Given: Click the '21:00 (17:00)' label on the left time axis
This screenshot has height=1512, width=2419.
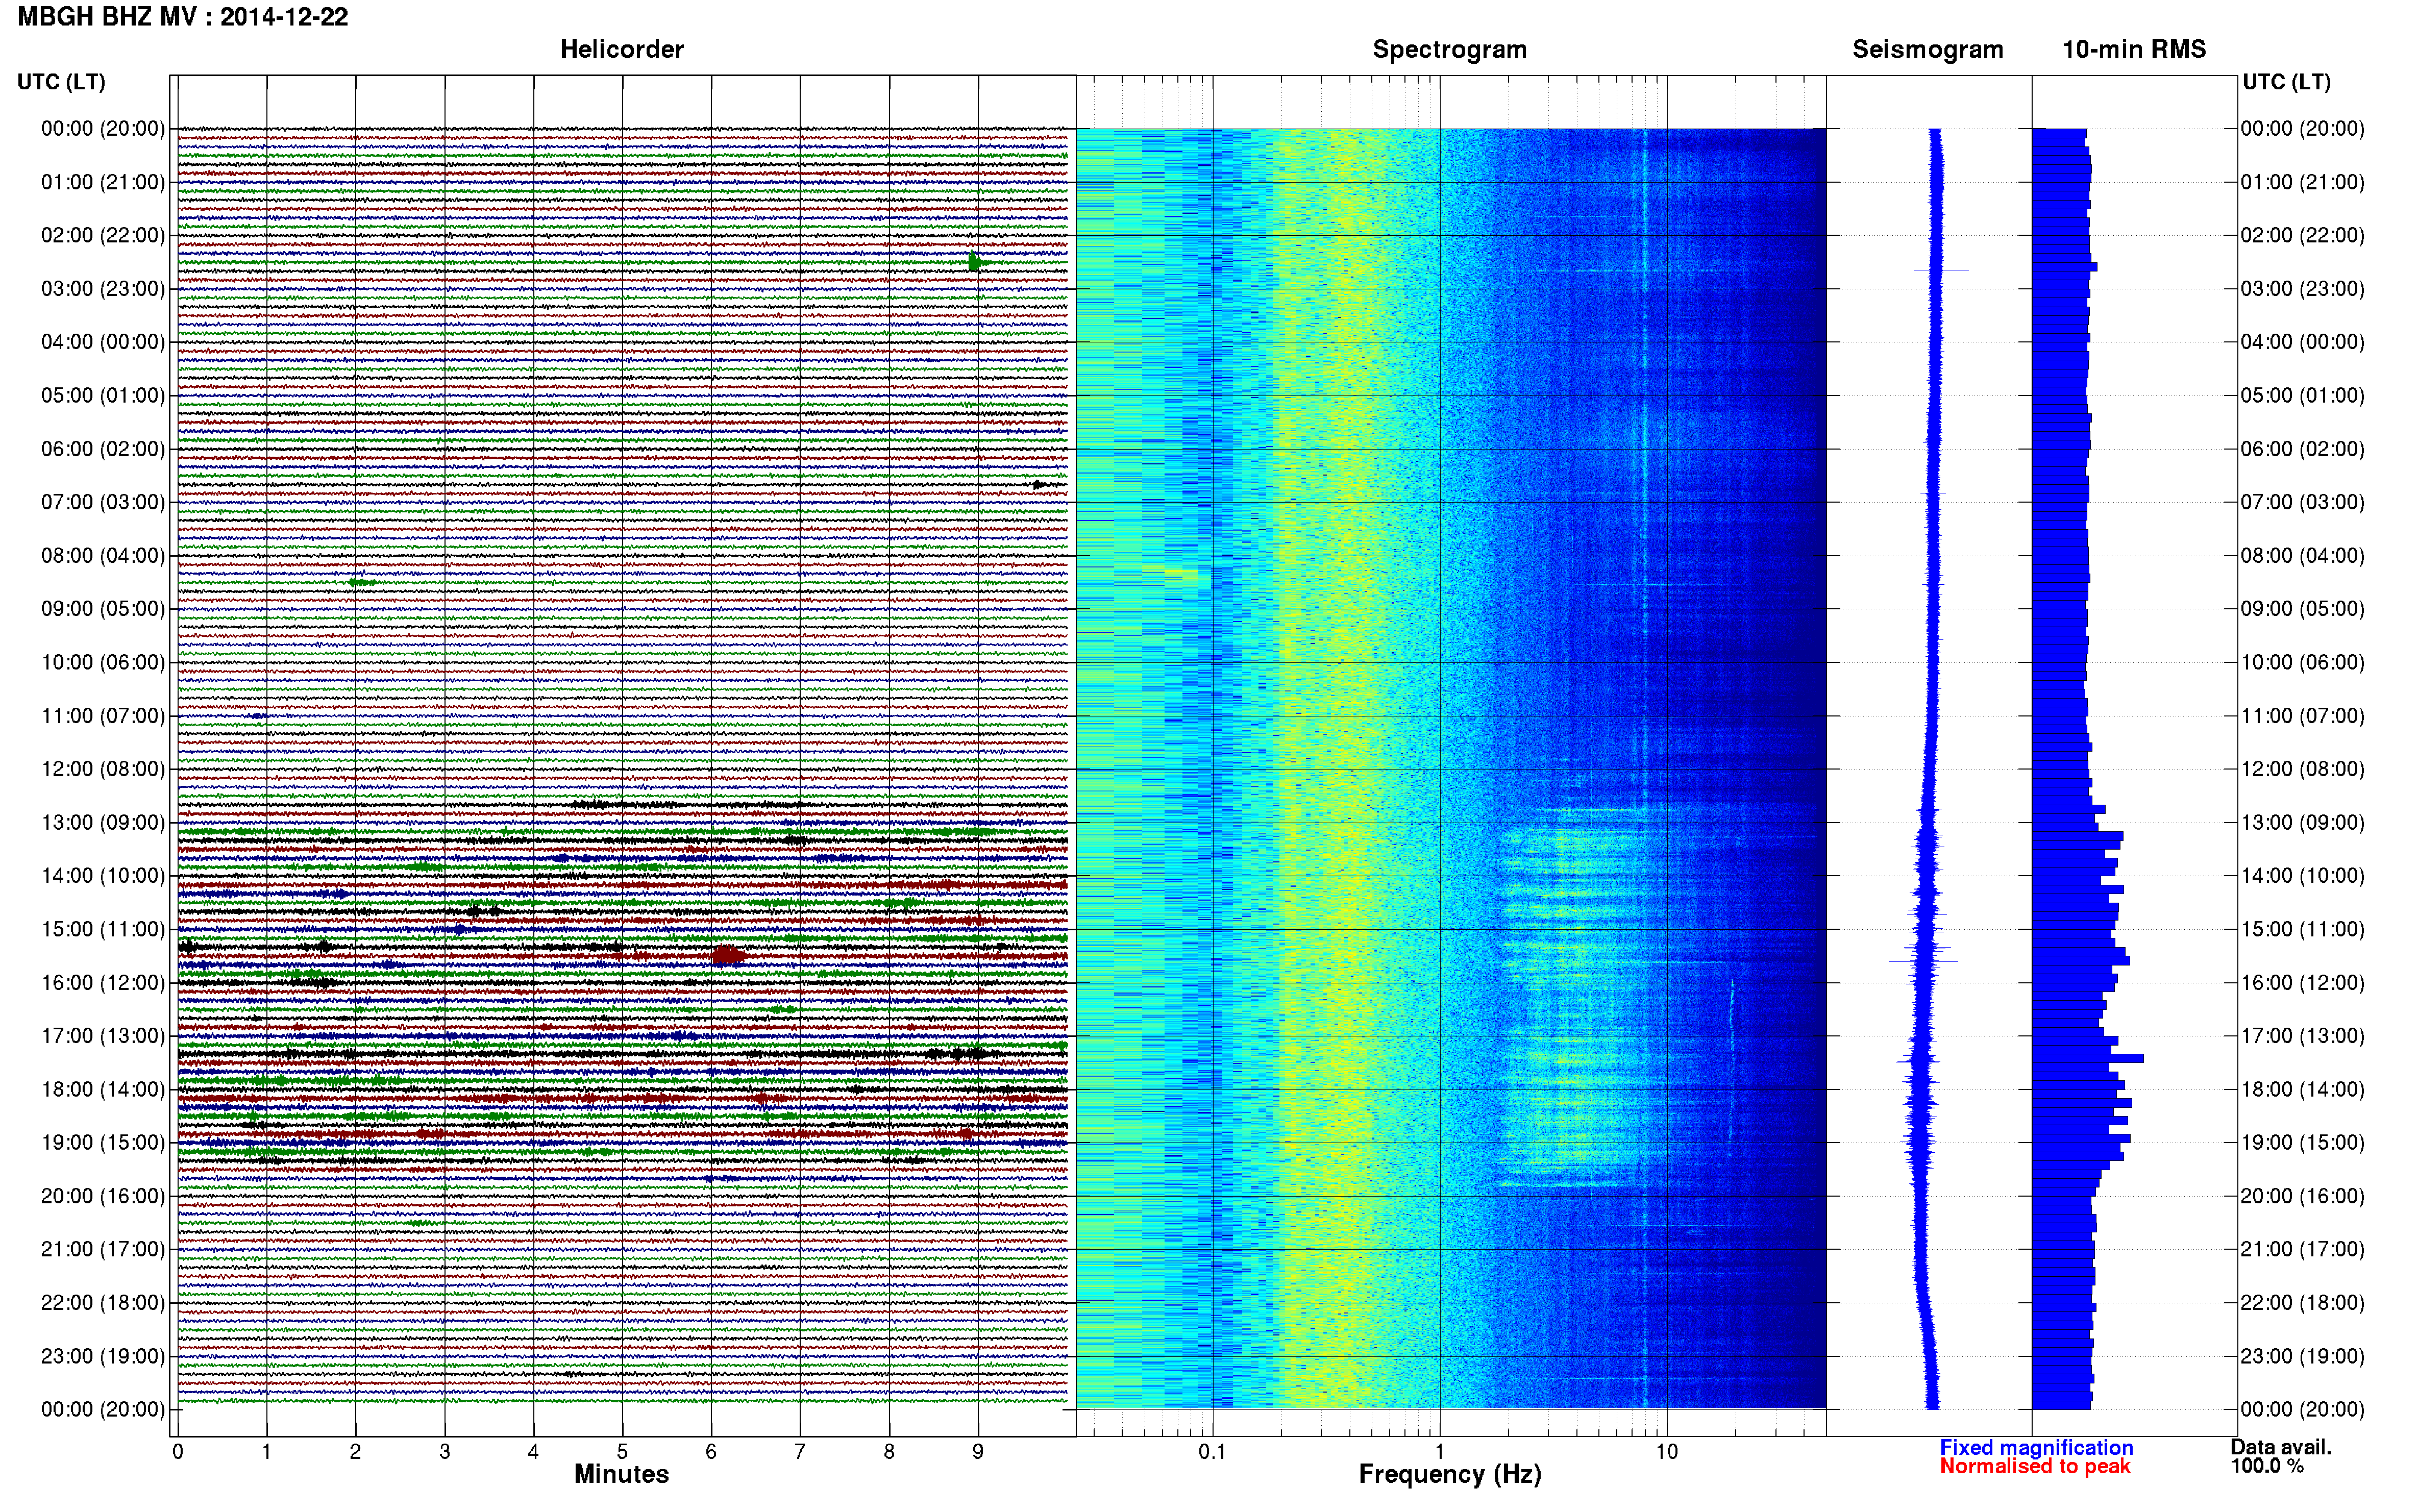Looking at the screenshot, I should click(103, 1249).
